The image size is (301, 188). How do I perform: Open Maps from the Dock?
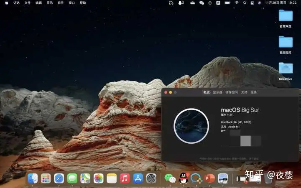(x=85, y=178)
